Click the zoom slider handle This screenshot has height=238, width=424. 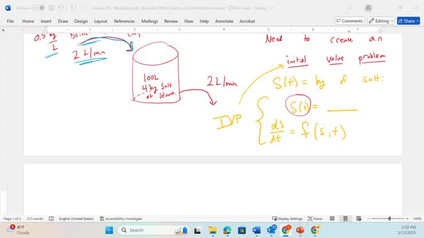390,219
